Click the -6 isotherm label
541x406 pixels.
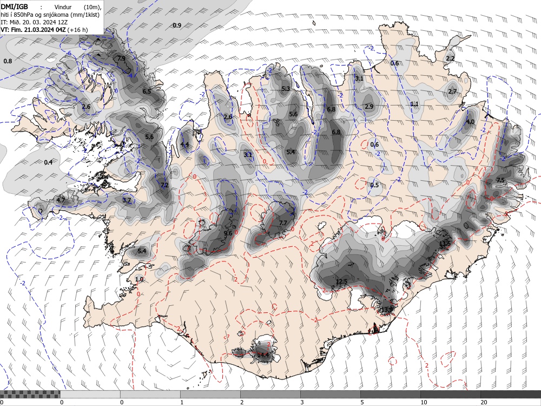[x=69, y=53]
